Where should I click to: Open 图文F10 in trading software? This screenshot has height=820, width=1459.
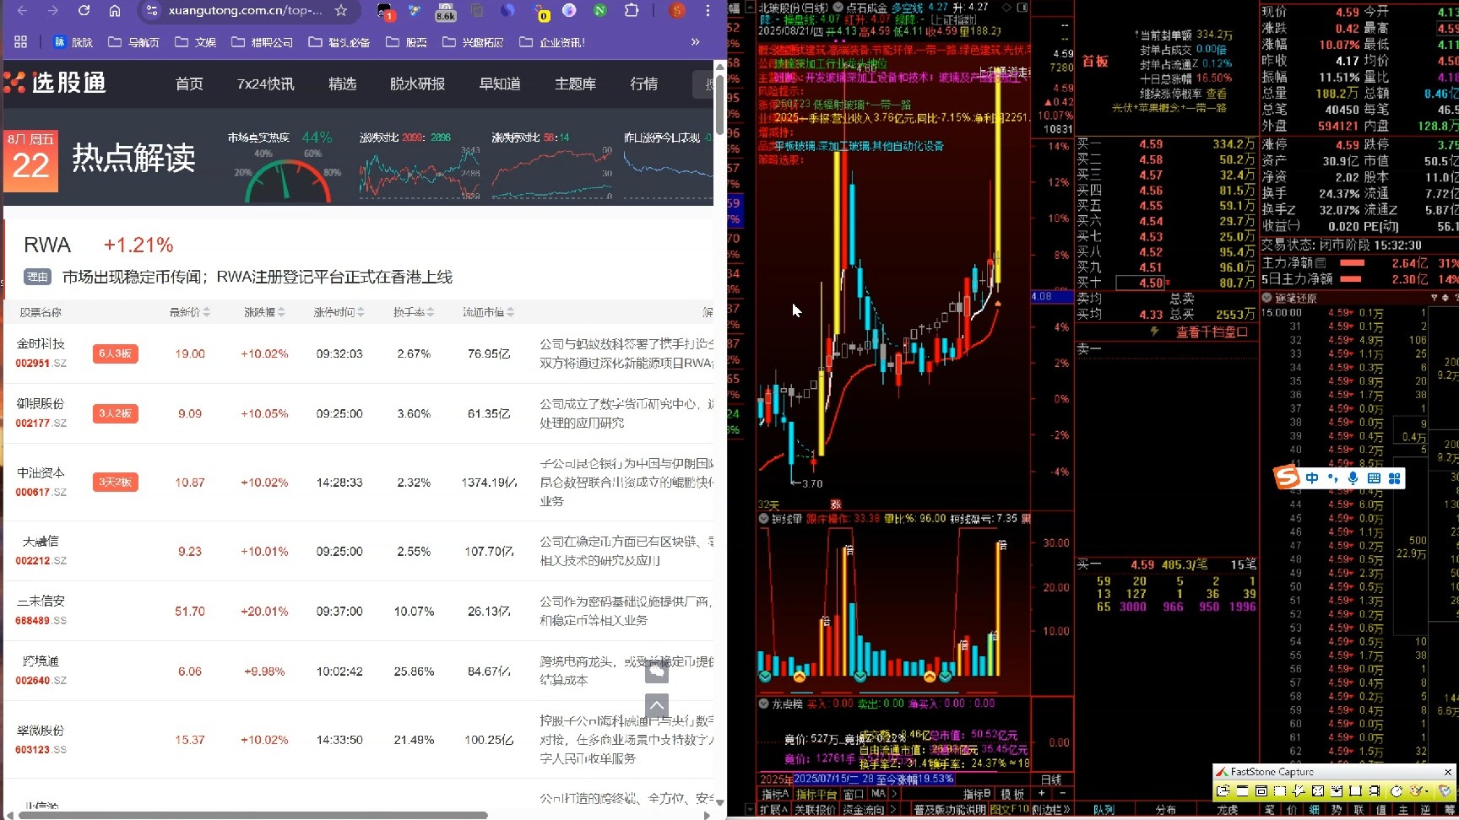1009,810
